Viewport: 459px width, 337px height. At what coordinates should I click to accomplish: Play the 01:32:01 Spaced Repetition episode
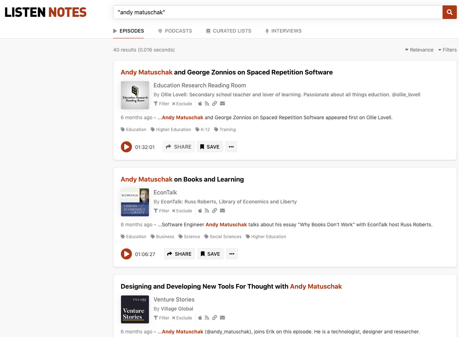click(x=126, y=147)
